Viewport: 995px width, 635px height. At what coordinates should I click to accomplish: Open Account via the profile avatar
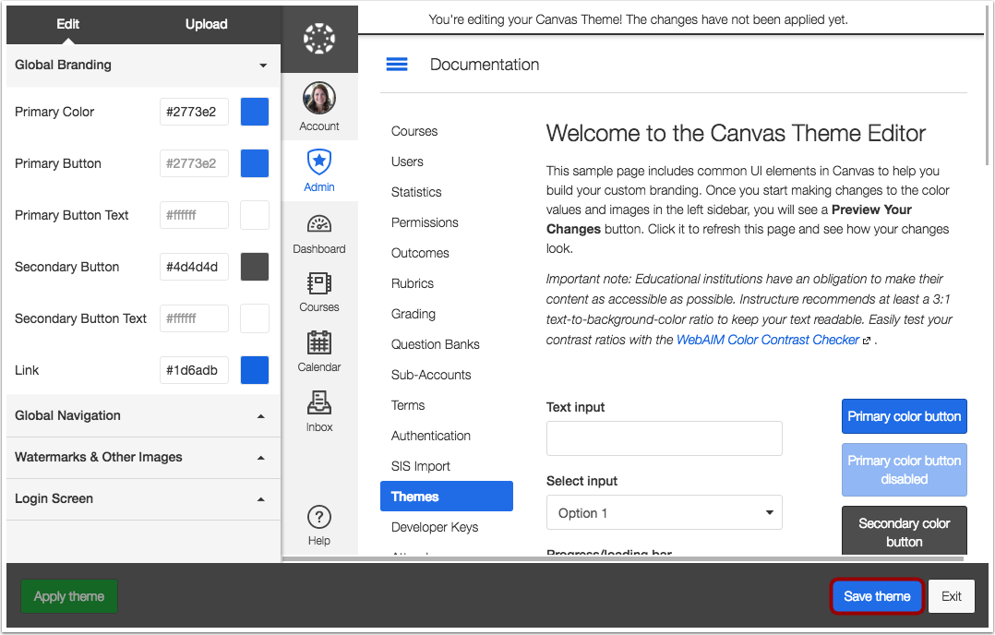click(x=319, y=98)
